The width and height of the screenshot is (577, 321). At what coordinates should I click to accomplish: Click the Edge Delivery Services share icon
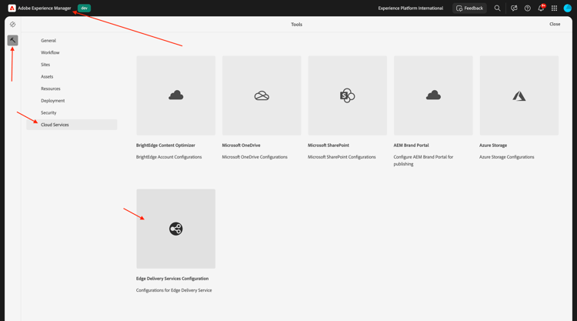[x=176, y=229]
